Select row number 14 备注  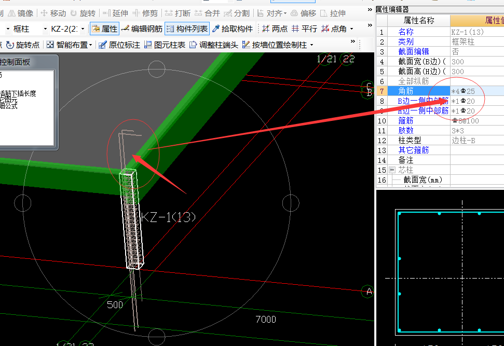tap(382, 160)
